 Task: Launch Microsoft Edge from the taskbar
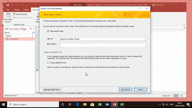pyautogui.click(x=77, y=104)
